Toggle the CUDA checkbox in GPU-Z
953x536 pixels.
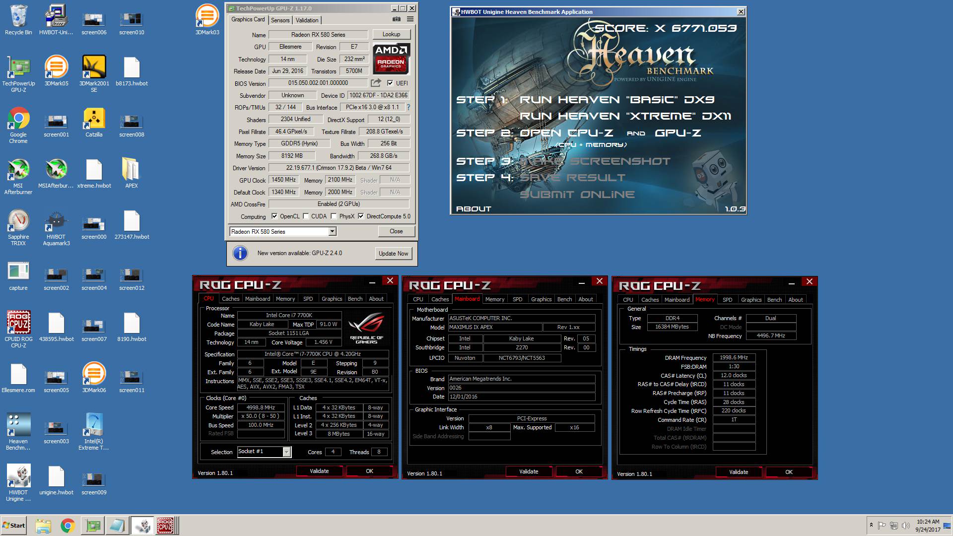(306, 216)
